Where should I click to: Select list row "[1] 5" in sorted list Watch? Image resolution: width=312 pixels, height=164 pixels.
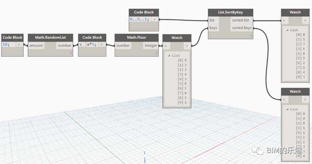[x=301, y=39]
